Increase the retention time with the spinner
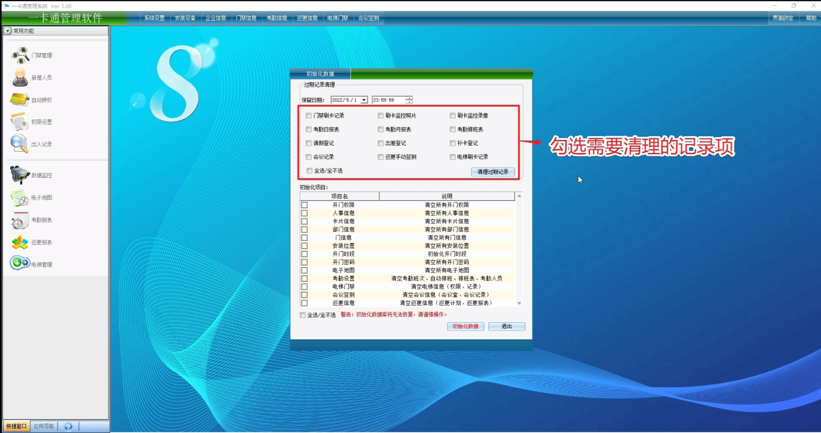This screenshot has width=821, height=433. pos(409,98)
